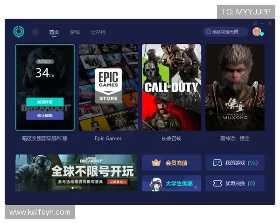Click the 黑神话：悟空 title label
The width and height of the screenshot is (280, 224).
(235, 139)
